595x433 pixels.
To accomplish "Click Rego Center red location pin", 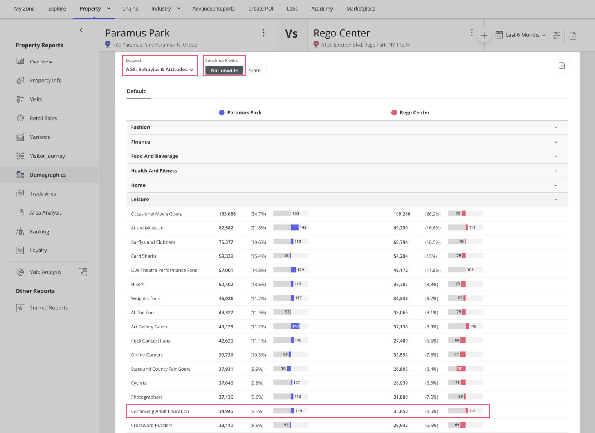I will [x=316, y=44].
